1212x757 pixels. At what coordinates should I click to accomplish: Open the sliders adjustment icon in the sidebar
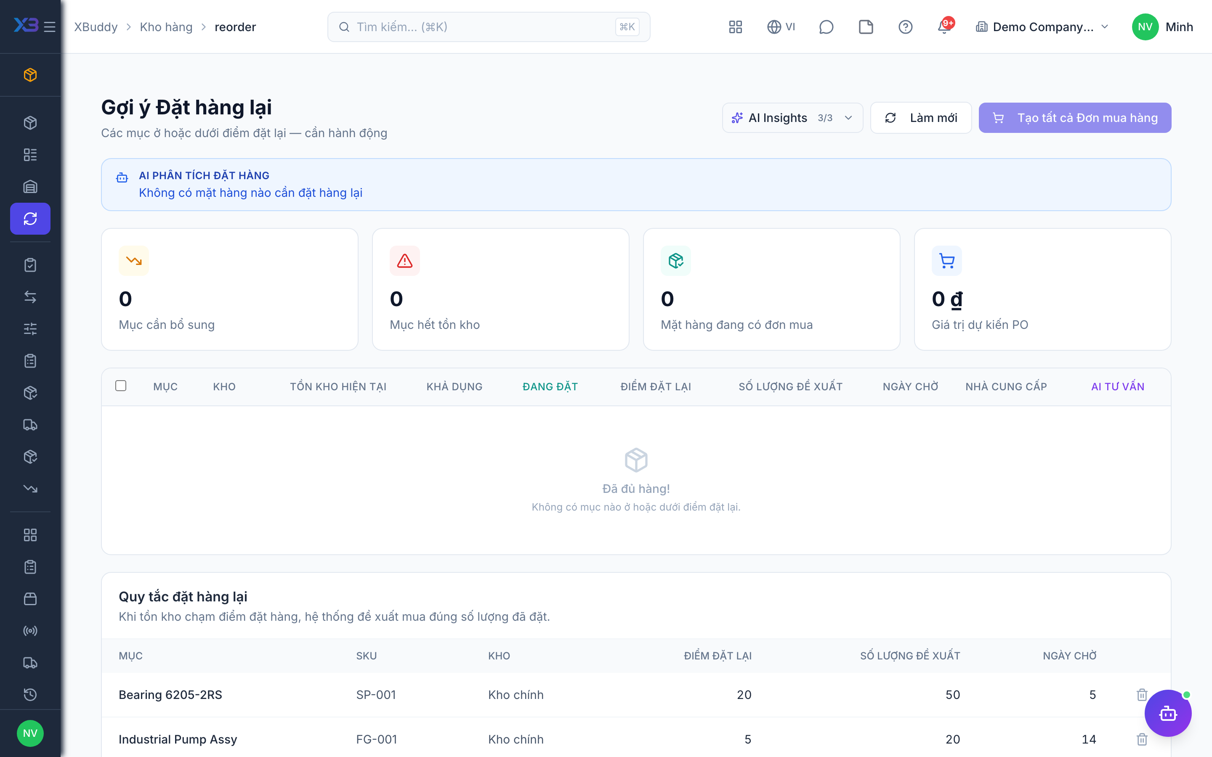pos(30,329)
